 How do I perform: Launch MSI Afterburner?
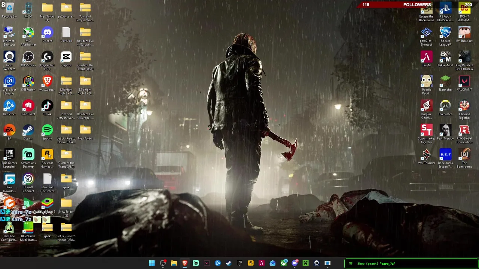[28, 37]
